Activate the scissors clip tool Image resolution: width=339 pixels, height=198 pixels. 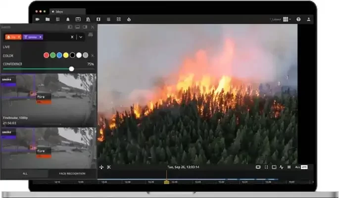click(x=109, y=167)
